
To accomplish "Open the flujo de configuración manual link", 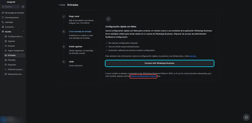I will (x=143, y=76).
